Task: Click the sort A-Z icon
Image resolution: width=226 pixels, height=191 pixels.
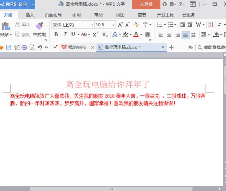Action: (x=210, y=25)
